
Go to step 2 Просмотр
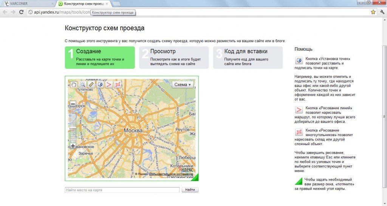(174, 57)
